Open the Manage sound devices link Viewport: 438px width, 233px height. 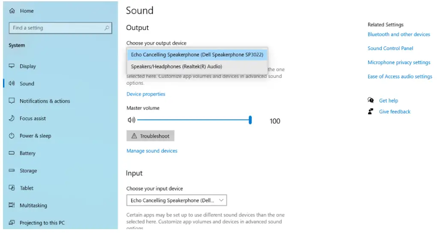152,151
